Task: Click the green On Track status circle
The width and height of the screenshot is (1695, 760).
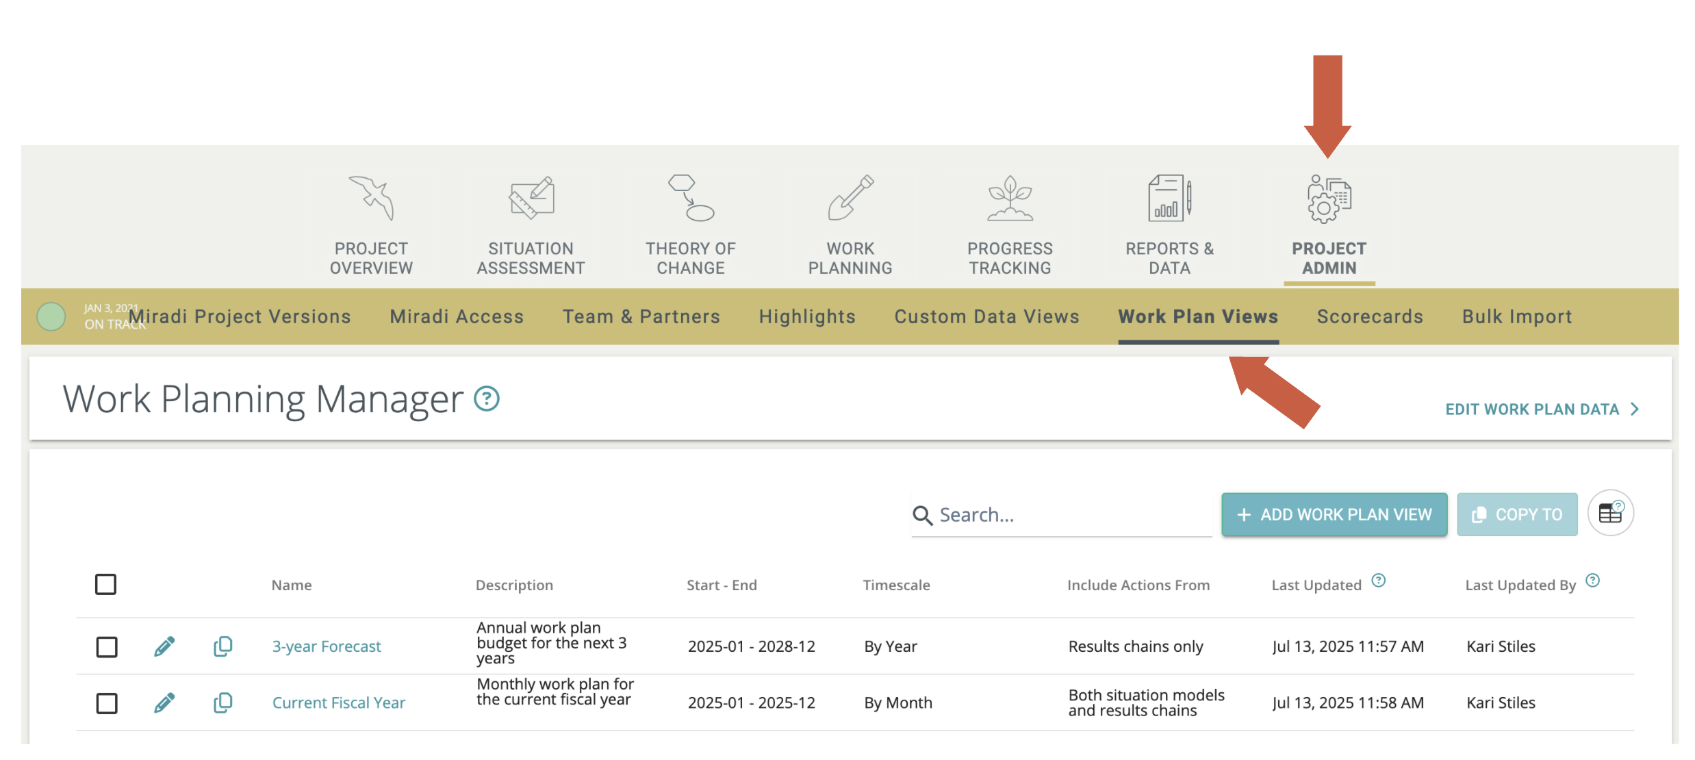Action: [x=51, y=316]
